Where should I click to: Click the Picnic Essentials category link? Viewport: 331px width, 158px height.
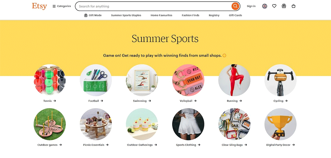click(x=96, y=145)
